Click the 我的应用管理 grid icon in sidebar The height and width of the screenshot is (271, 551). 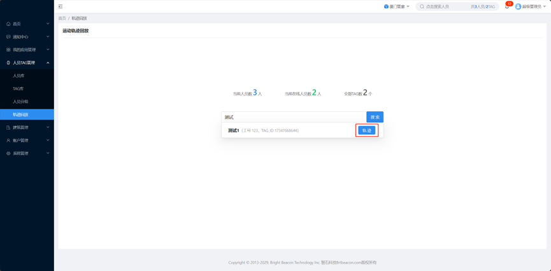pos(8,50)
